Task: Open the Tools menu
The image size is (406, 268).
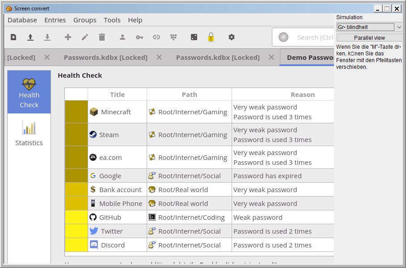Action: 112,20
